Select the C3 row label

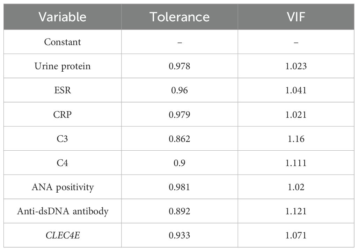(x=63, y=138)
